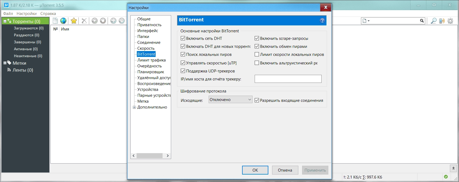Open the Справка menu
459x182 pixels.
click(48, 13)
